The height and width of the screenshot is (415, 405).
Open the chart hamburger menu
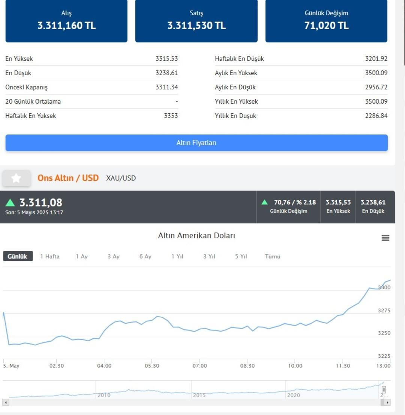(x=385, y=238)
